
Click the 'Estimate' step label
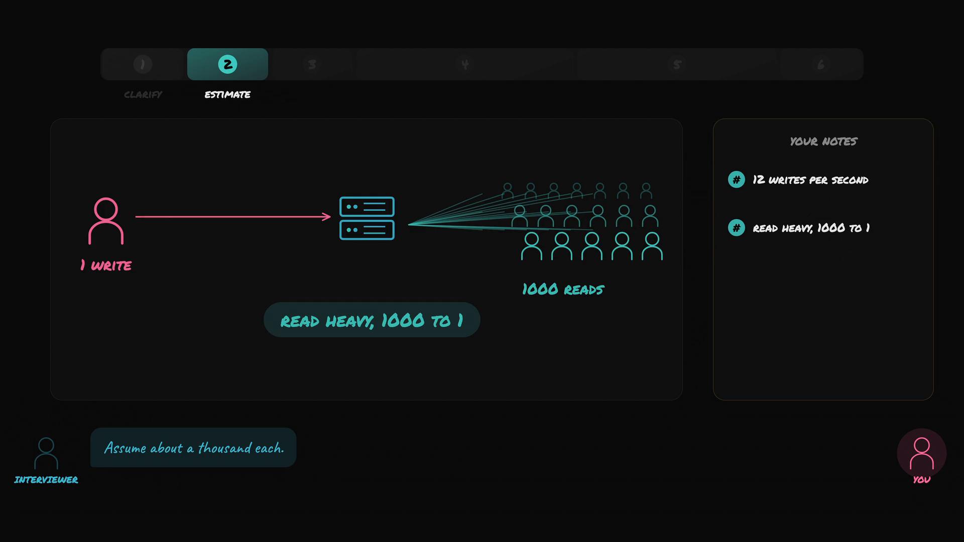227,94
